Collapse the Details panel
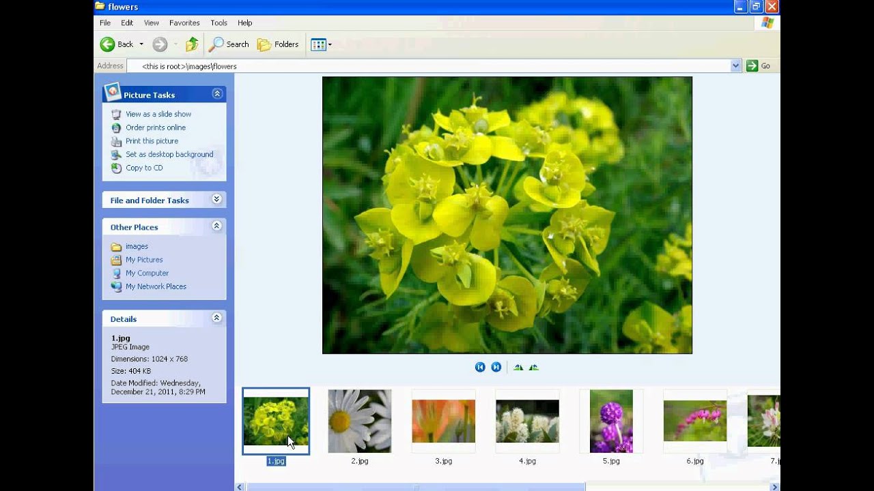874x491 pixels. pyautogui.click(x=217, y=318)
